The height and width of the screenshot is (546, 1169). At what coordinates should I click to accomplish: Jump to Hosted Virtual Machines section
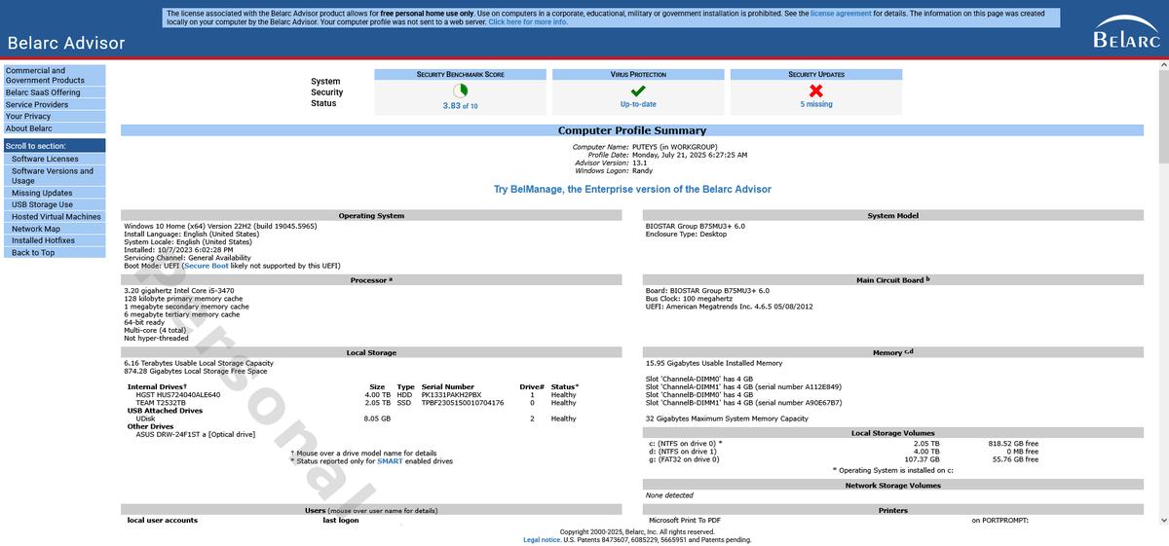(55, 217)
